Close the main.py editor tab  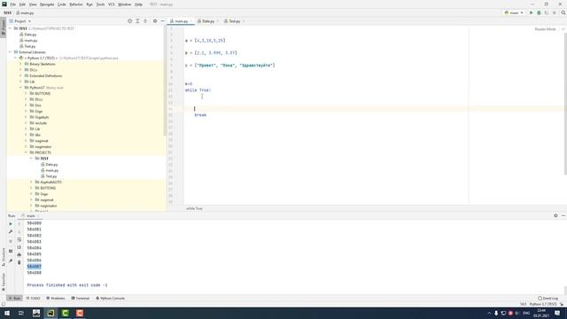tap(191, 21)
